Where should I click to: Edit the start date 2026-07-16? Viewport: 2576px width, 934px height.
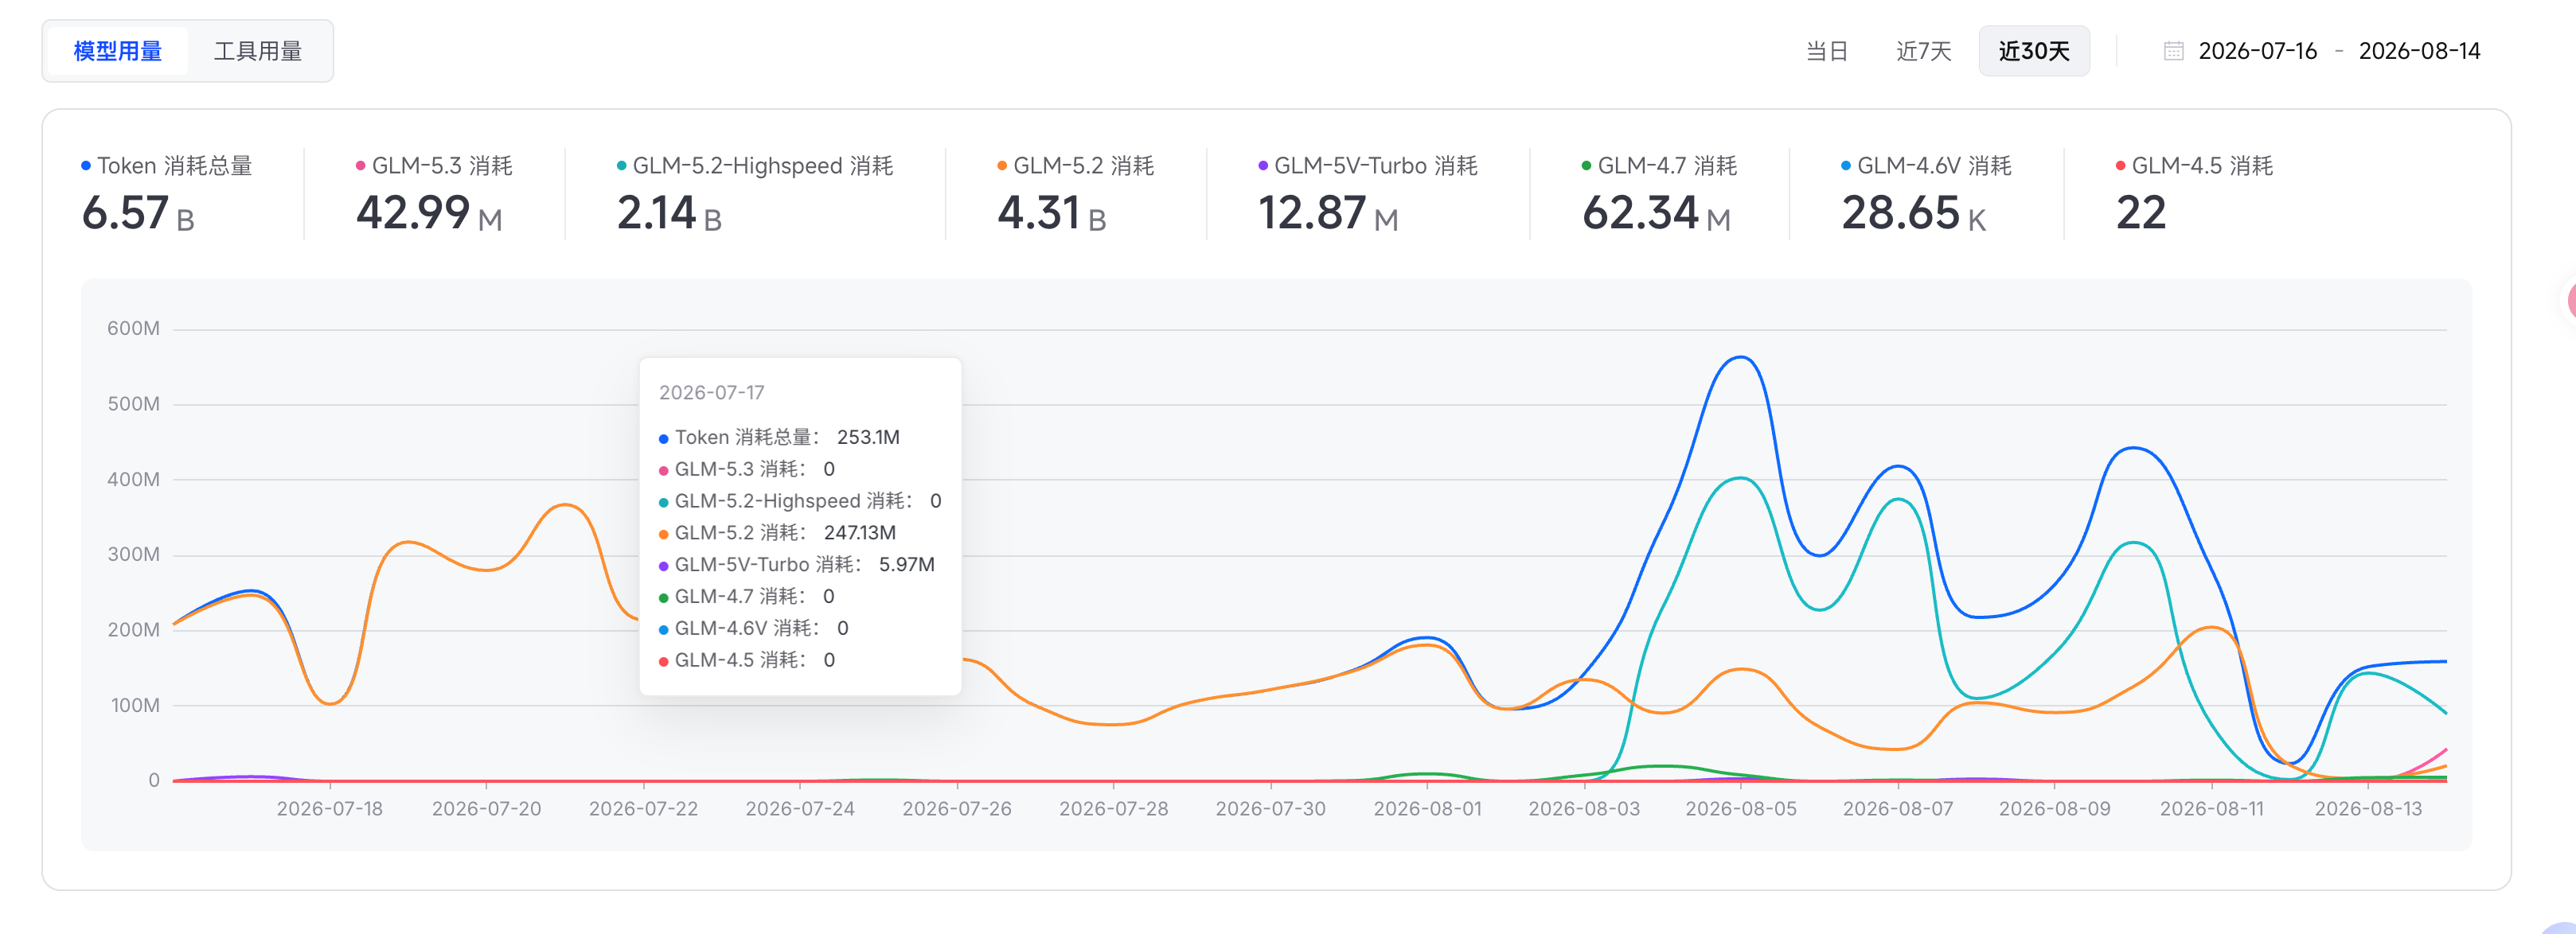pyautogui.click(x=2257, y=51)
